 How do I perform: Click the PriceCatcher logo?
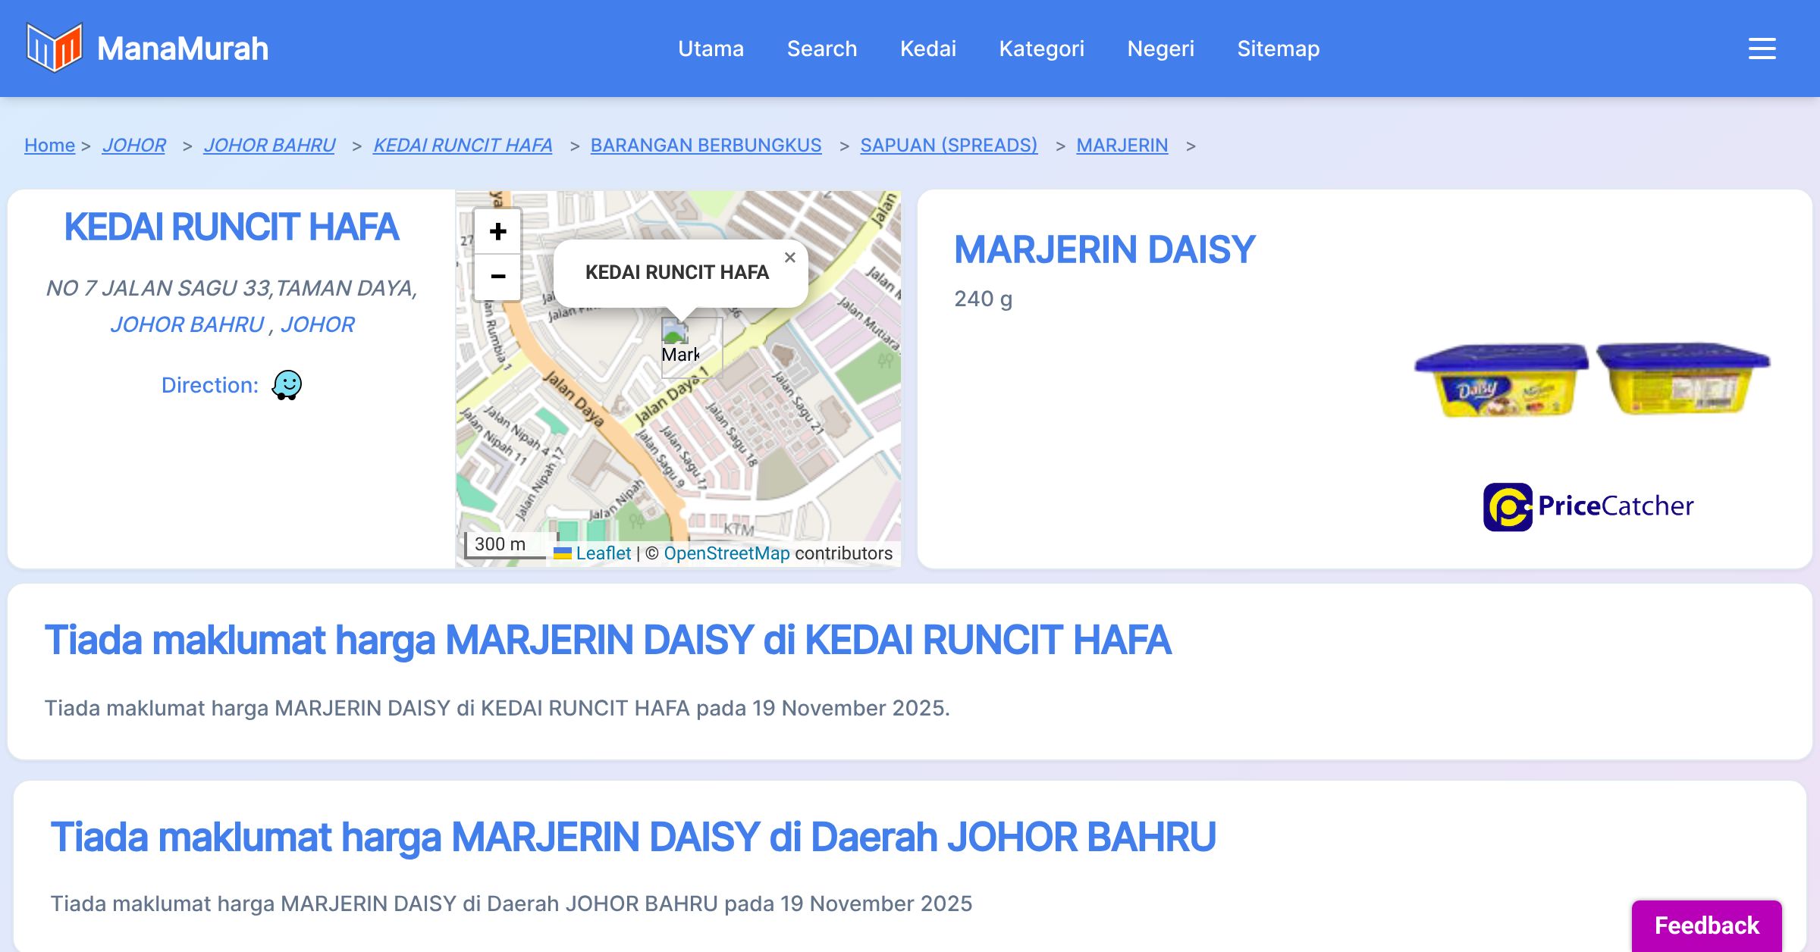[x=1588, y=506]
